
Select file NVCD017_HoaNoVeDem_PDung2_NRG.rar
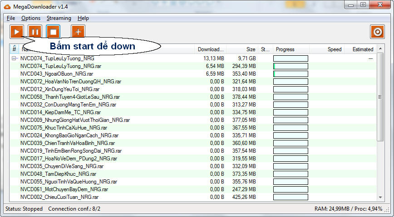(69, 159)
